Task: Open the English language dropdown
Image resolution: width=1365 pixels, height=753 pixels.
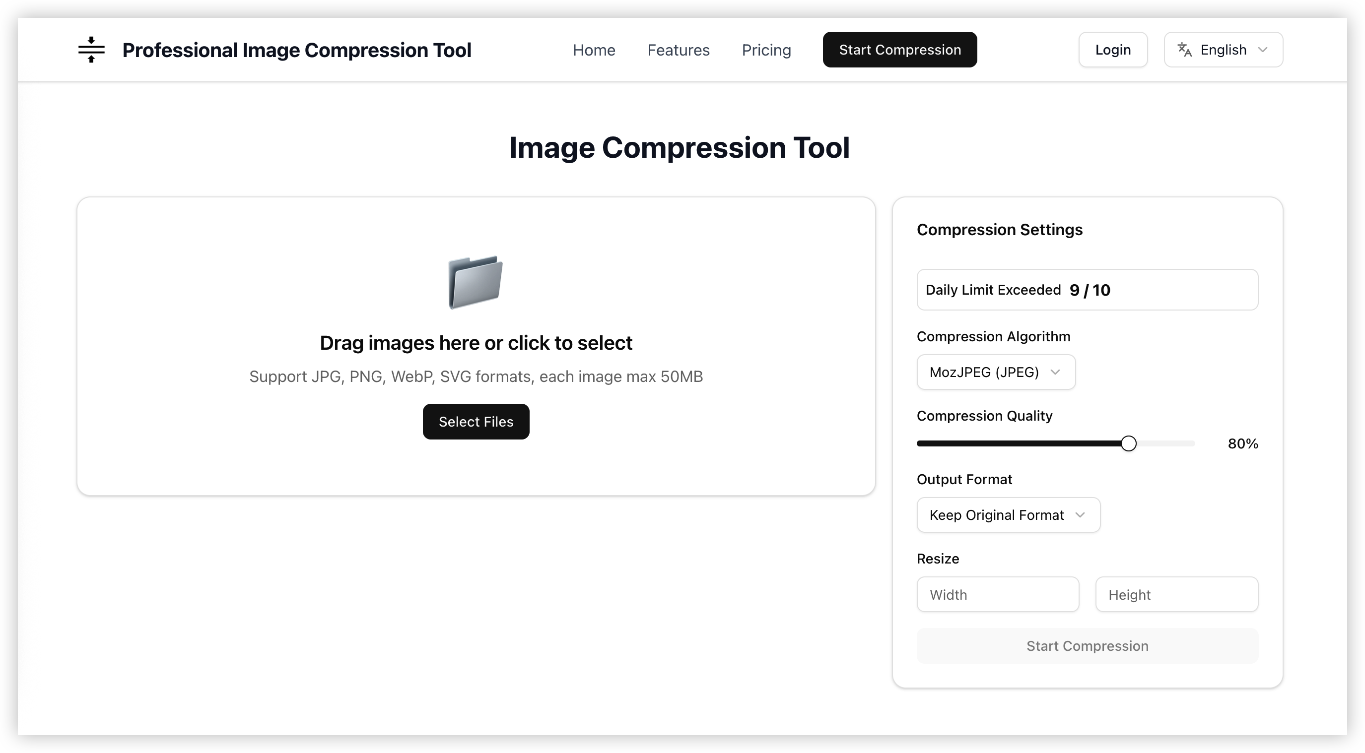Action: (1223, 50)
